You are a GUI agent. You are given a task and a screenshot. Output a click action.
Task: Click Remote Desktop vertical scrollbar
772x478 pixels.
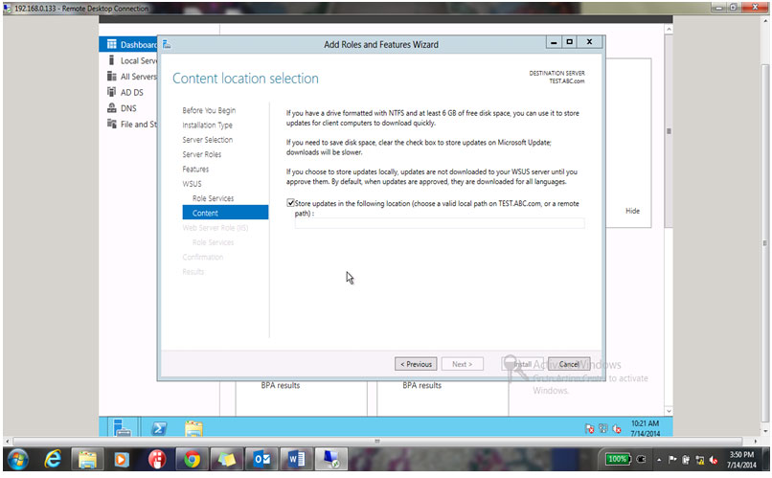765,243
